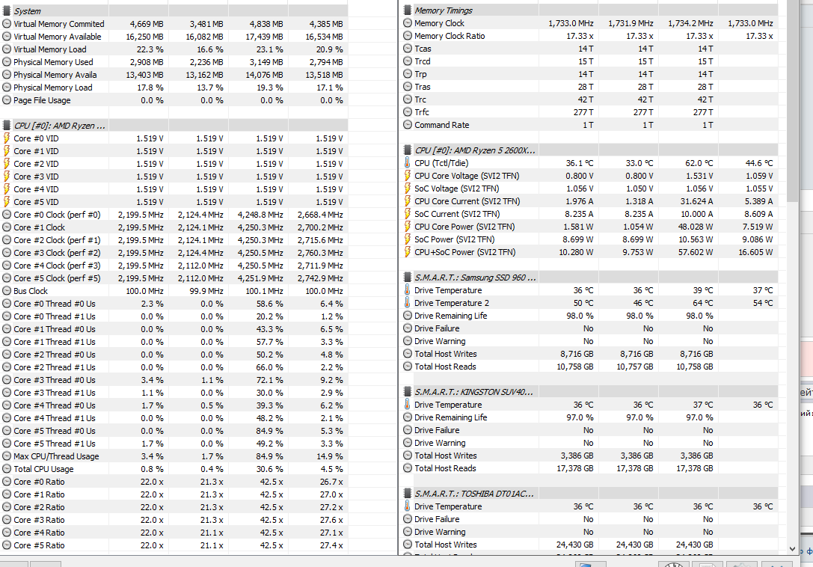Click the thermometer icon of Drive Temperature 2
This screenshot has height=567, width=813.
(408, 303)
